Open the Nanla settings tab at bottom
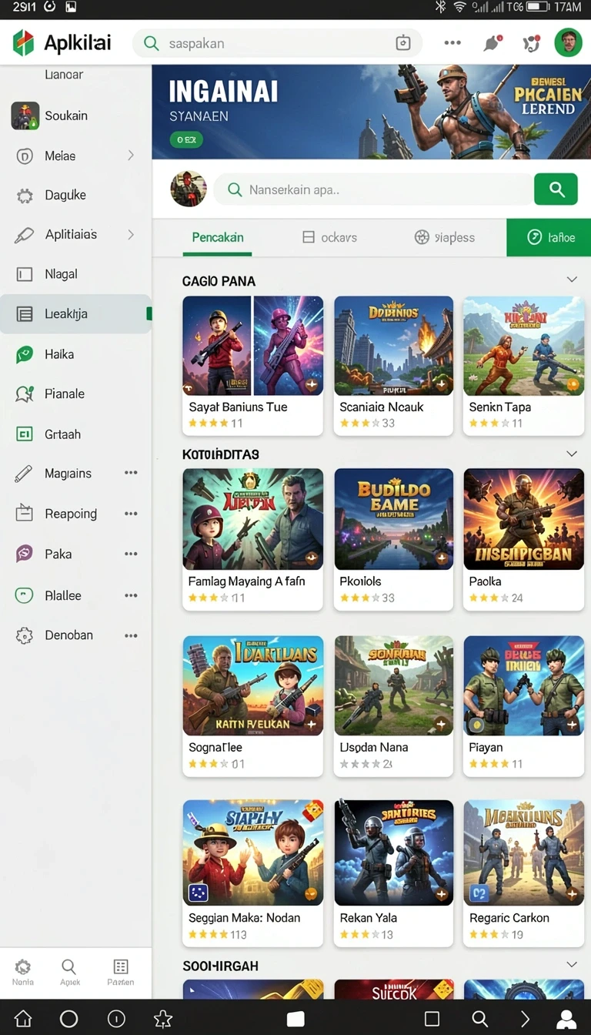The height and width of the screenshot is (1035, 591). pyautogui.click(x=23, y=972)
